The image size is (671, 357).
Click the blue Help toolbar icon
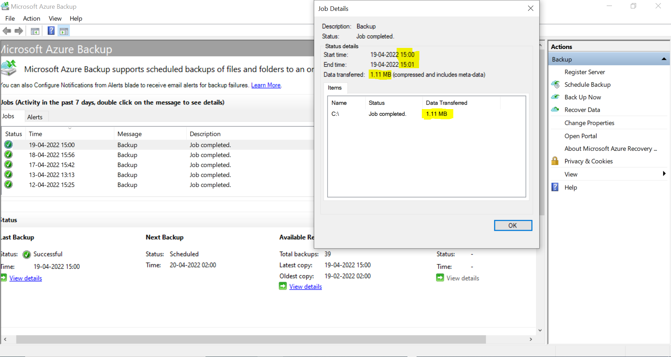[x=51, y=31]
